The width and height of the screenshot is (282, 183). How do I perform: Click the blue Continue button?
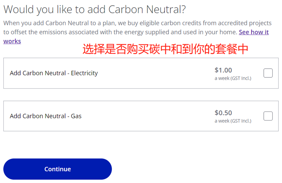58,169
